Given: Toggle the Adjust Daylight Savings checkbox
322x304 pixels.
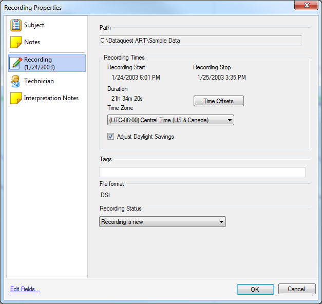Looking at the screenshot, I should [x=110, y=137].
